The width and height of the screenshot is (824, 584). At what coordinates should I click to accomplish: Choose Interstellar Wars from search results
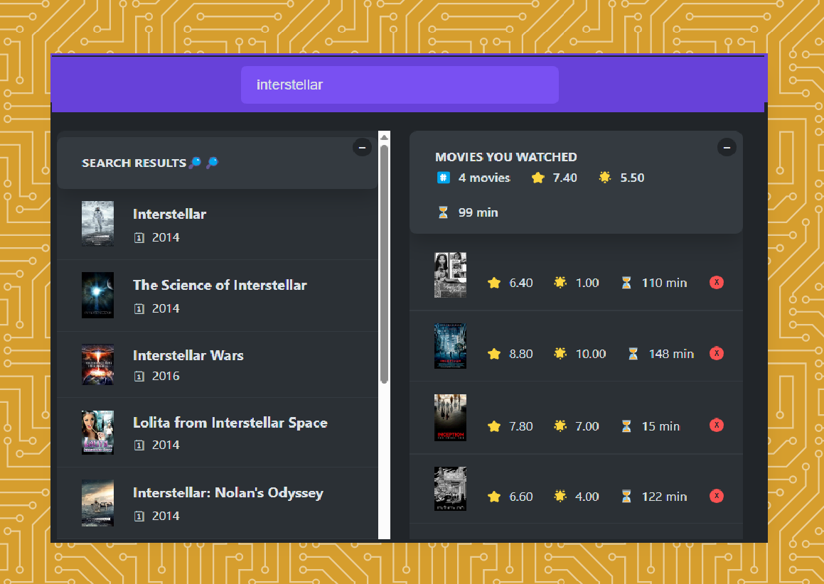click(x=188, y=356)
